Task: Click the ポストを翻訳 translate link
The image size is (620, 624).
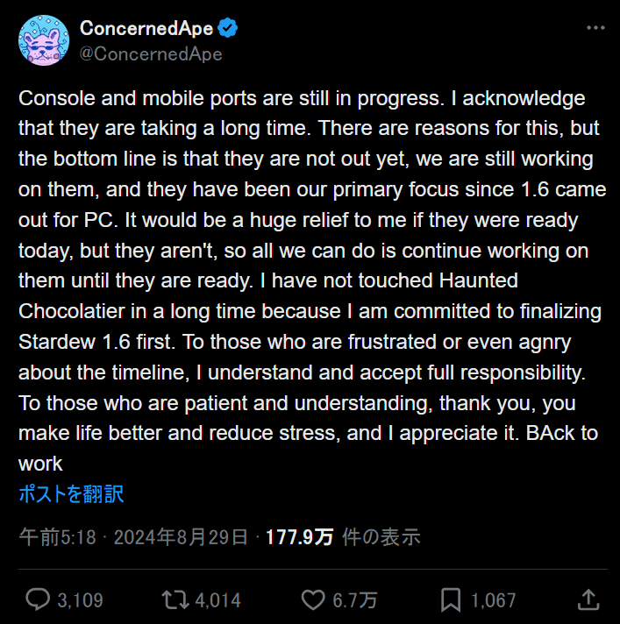Action: [71, 494]
